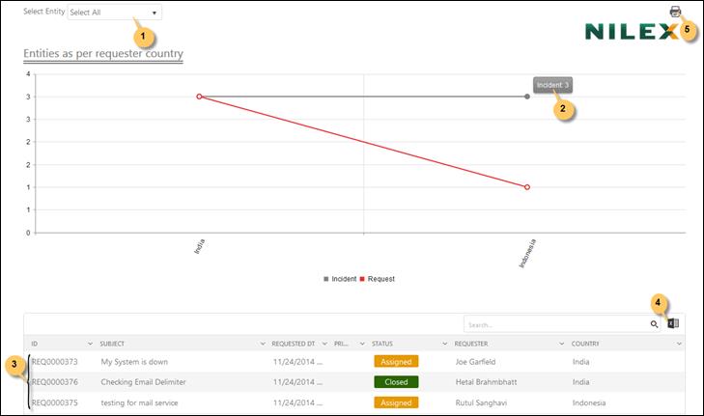The height and width of the screenshot is (416, 704).
Task: Open request REQ0000376
Action: 54,381
